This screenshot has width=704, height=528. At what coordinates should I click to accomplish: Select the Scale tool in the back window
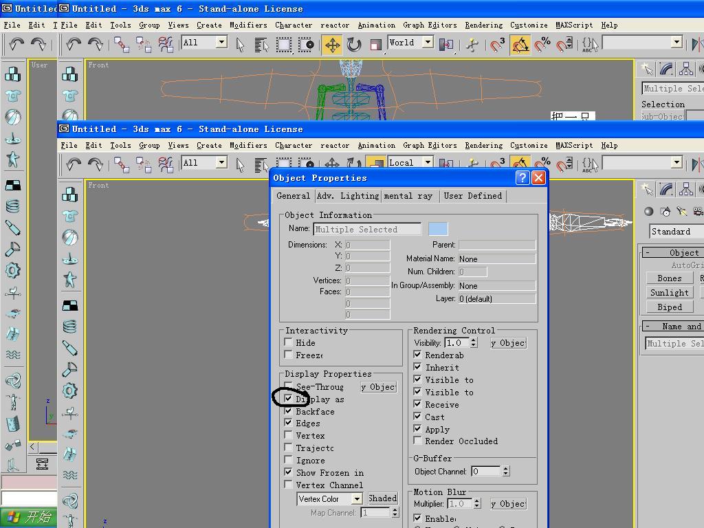[x=375, y=45]
